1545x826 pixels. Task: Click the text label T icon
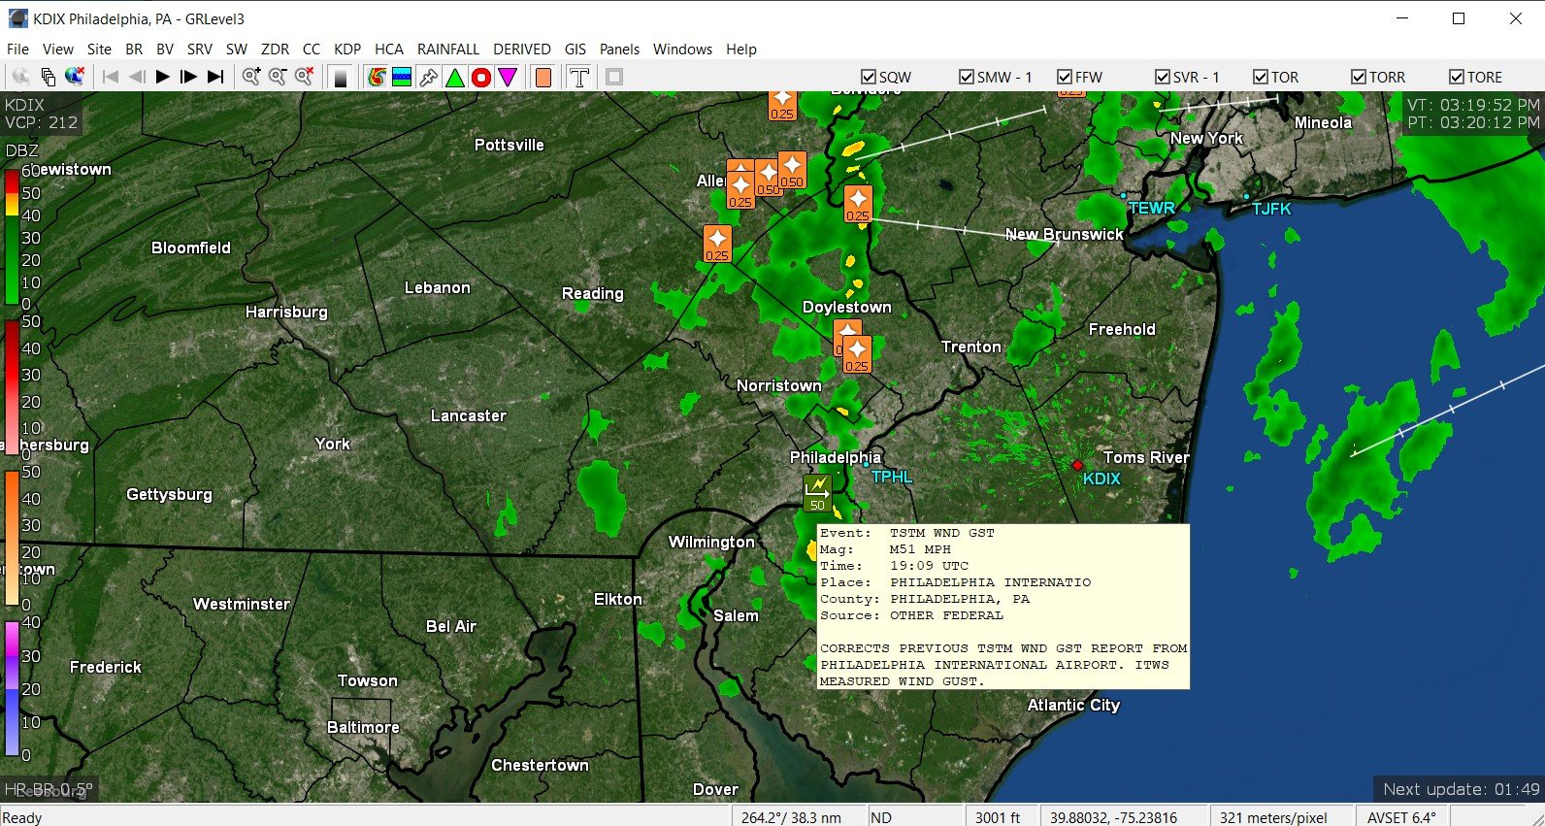click(x=579, y=77)
